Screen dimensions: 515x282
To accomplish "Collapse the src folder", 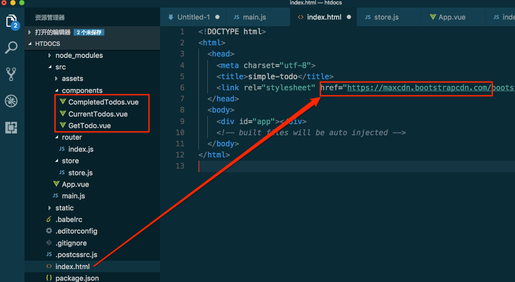I will tap(50, 67).
